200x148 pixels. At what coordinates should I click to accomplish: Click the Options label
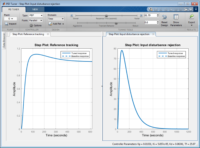37,26
